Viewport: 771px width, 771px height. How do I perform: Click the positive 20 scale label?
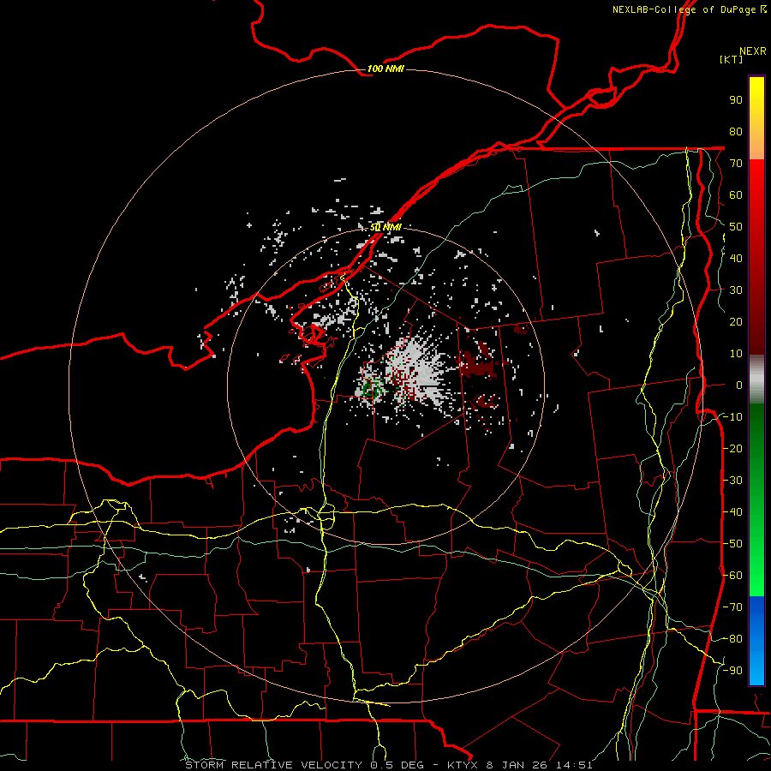click(x=736, y=321)
